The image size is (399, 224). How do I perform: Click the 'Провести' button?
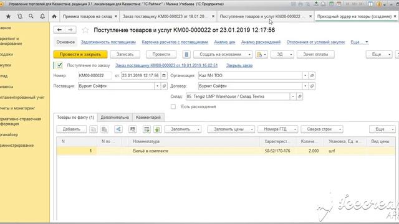[161, 54]
